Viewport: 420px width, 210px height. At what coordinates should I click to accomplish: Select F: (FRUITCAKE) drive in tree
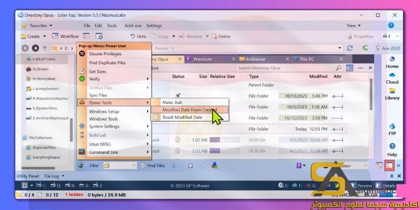click(x=43, y=59)
